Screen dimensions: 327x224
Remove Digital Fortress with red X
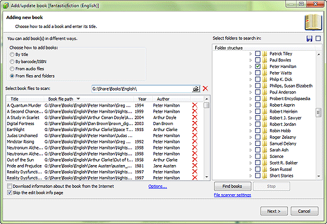[194, 123]
